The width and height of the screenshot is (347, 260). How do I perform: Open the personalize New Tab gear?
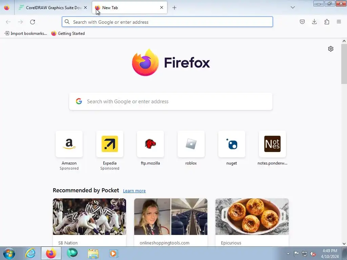tap(331, 49)
